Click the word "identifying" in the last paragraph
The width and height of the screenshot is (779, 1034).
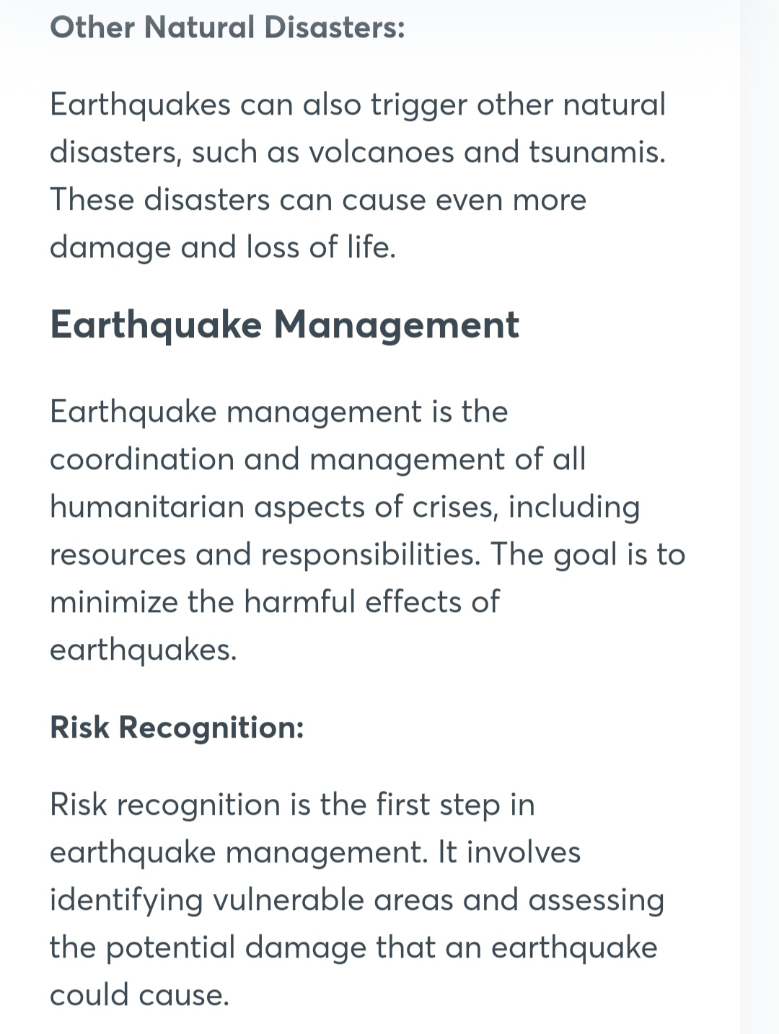126,901
